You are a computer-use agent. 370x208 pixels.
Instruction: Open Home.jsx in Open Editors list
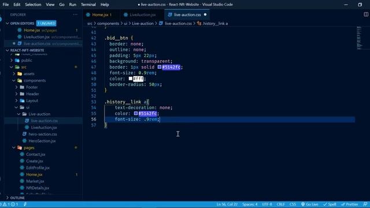point(43,30)
